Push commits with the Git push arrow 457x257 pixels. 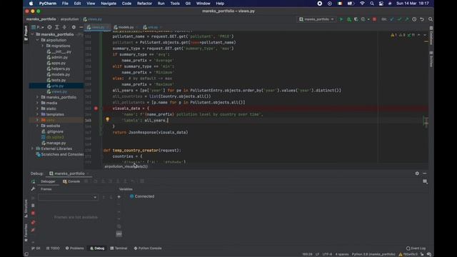406,19
